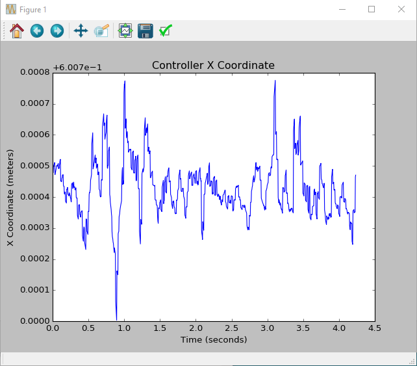
Task: Save the figure with the floppy icon
Action: [145, 31]
